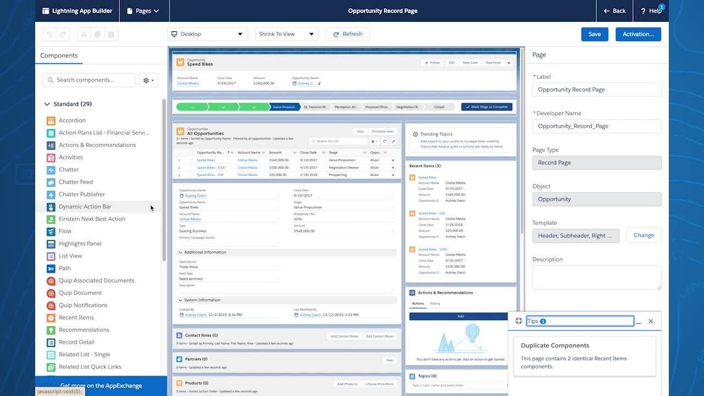
Task: Select the List View component icon
Action: (x=51, y=256)
